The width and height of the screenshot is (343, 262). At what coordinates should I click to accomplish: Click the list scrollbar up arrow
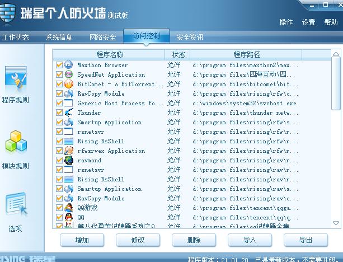pos(336,54)
